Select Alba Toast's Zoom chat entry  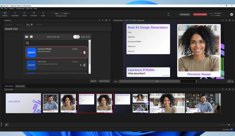pyautogui.click(x=57, y=65)
